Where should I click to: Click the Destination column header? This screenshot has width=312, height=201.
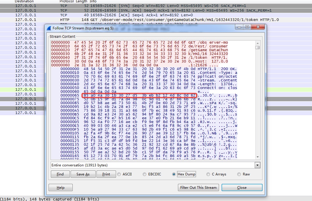[24, 1]
